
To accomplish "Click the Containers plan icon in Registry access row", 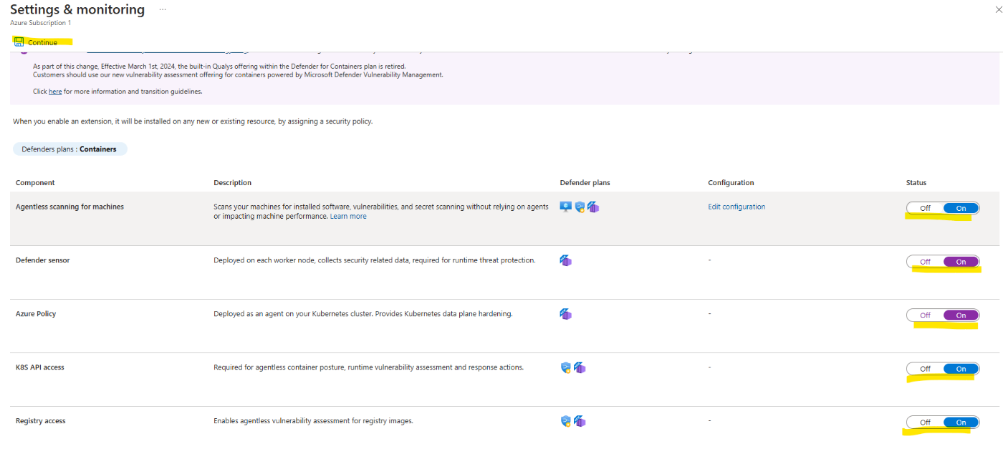I will coord(580,421).
